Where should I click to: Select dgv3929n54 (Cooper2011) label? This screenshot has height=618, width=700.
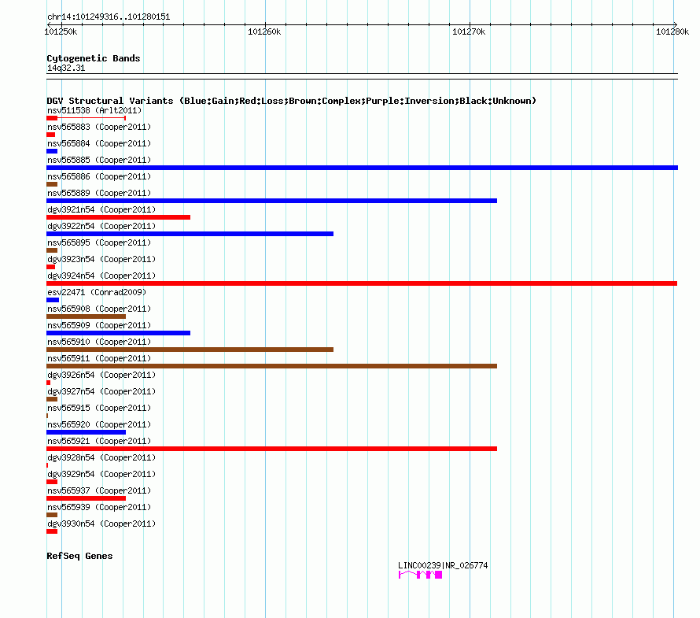tap(101, 474)
